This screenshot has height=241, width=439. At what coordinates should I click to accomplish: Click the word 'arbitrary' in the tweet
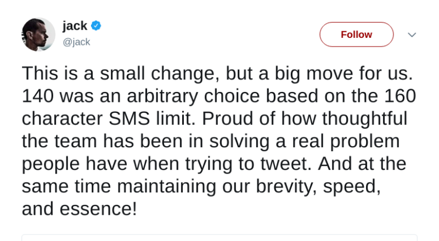coord(162,96)
